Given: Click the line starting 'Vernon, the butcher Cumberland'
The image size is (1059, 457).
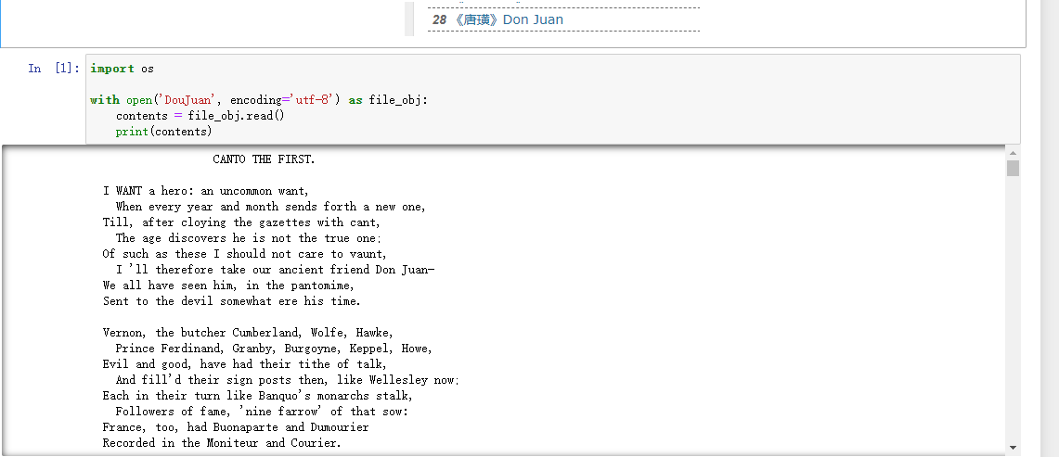Looking at the screenshot, I should click(248, 333).
